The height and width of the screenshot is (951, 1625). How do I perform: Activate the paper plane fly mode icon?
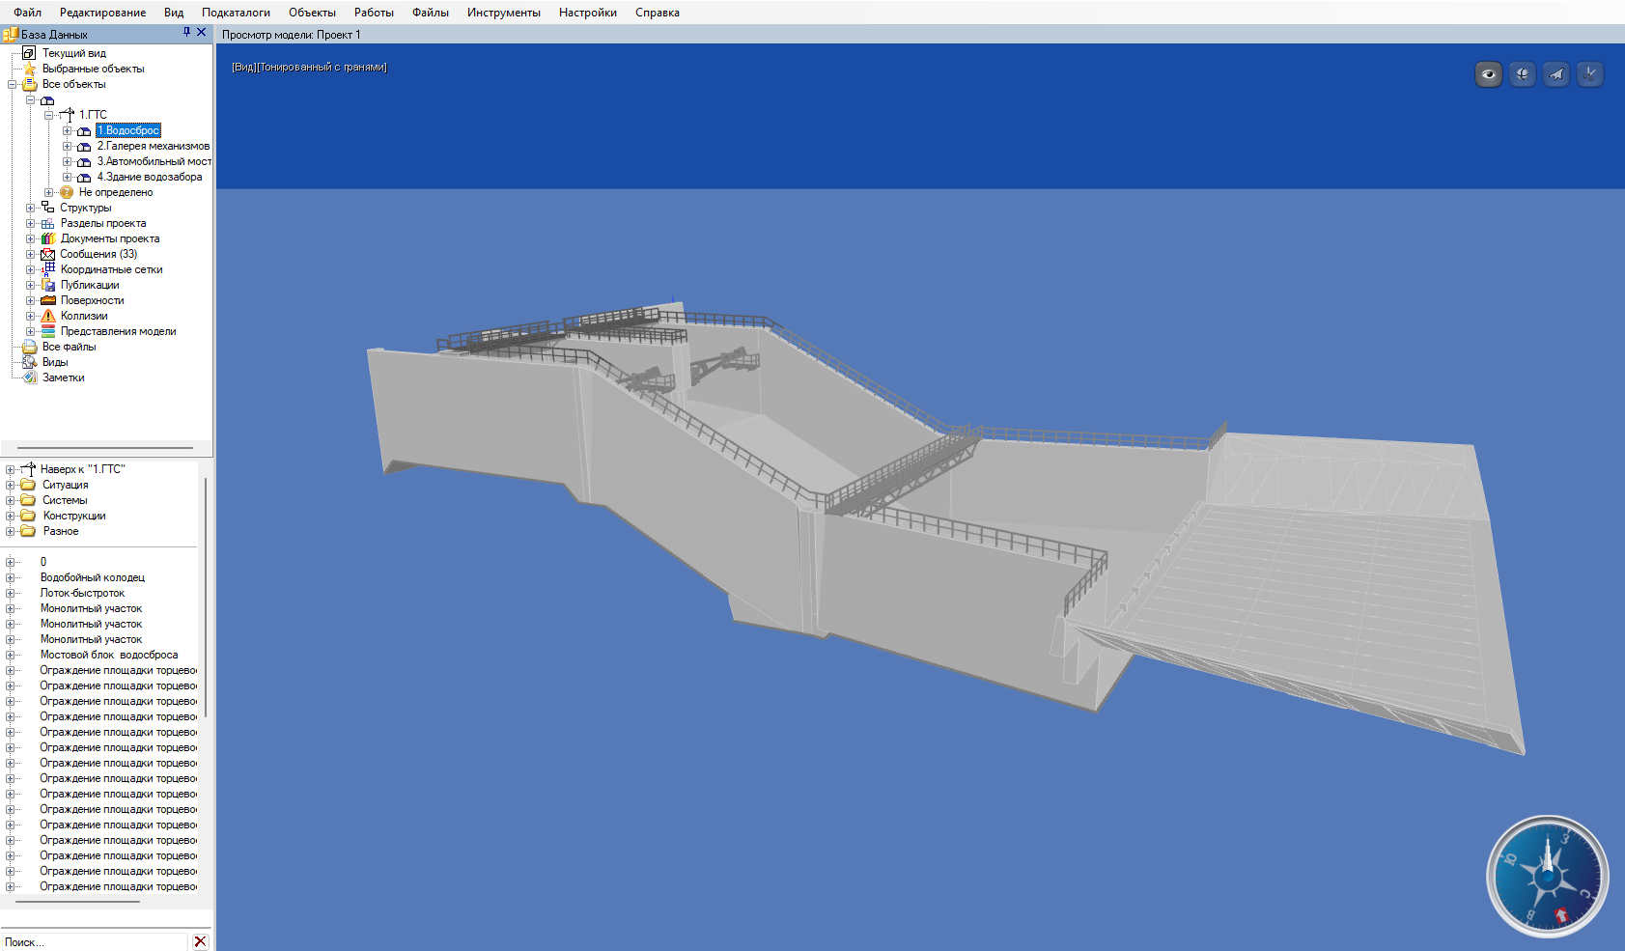click(x=1555, y=74)
